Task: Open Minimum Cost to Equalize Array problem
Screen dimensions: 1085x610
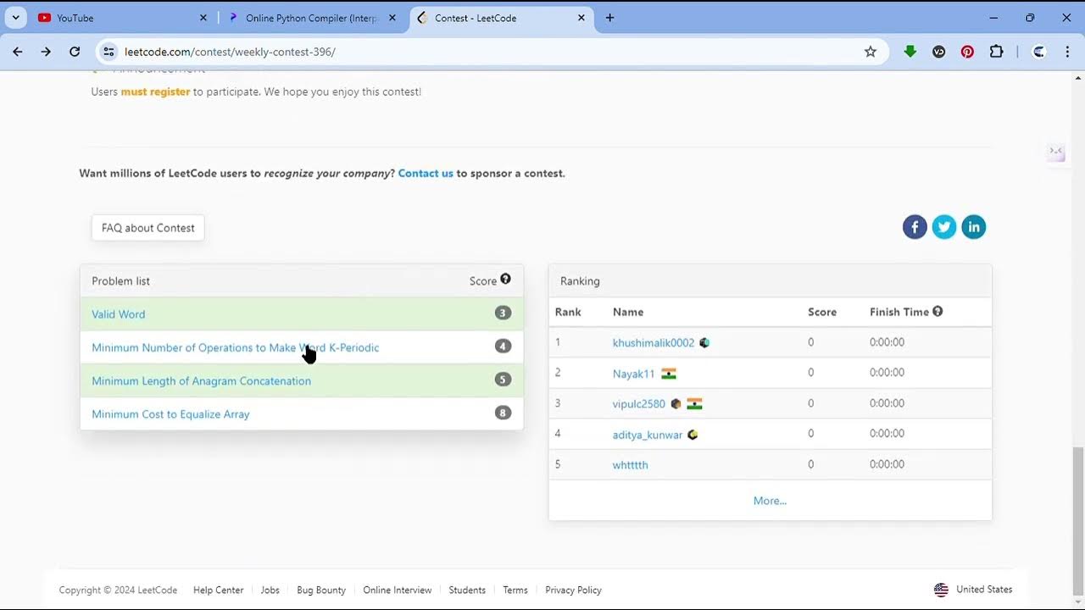Action: [x=170, y=414]
